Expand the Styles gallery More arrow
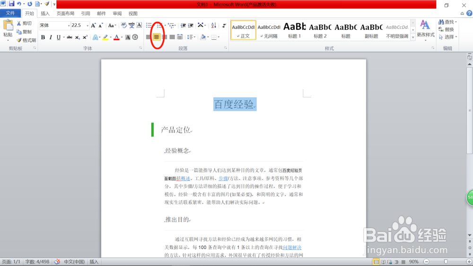This screenshot has width=473, height=266. 413,37
